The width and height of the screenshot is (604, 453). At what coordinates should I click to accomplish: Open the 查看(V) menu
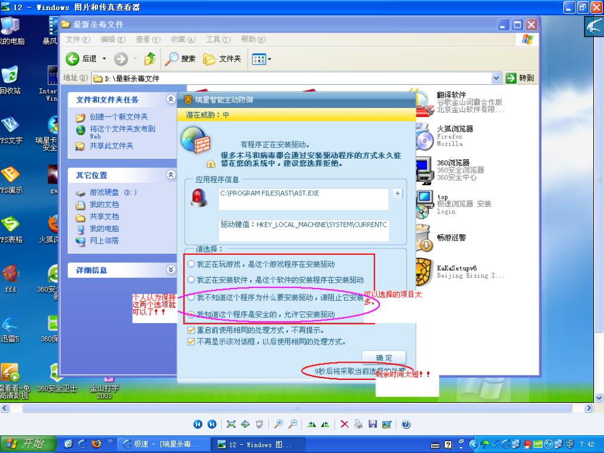click(148, 40)
